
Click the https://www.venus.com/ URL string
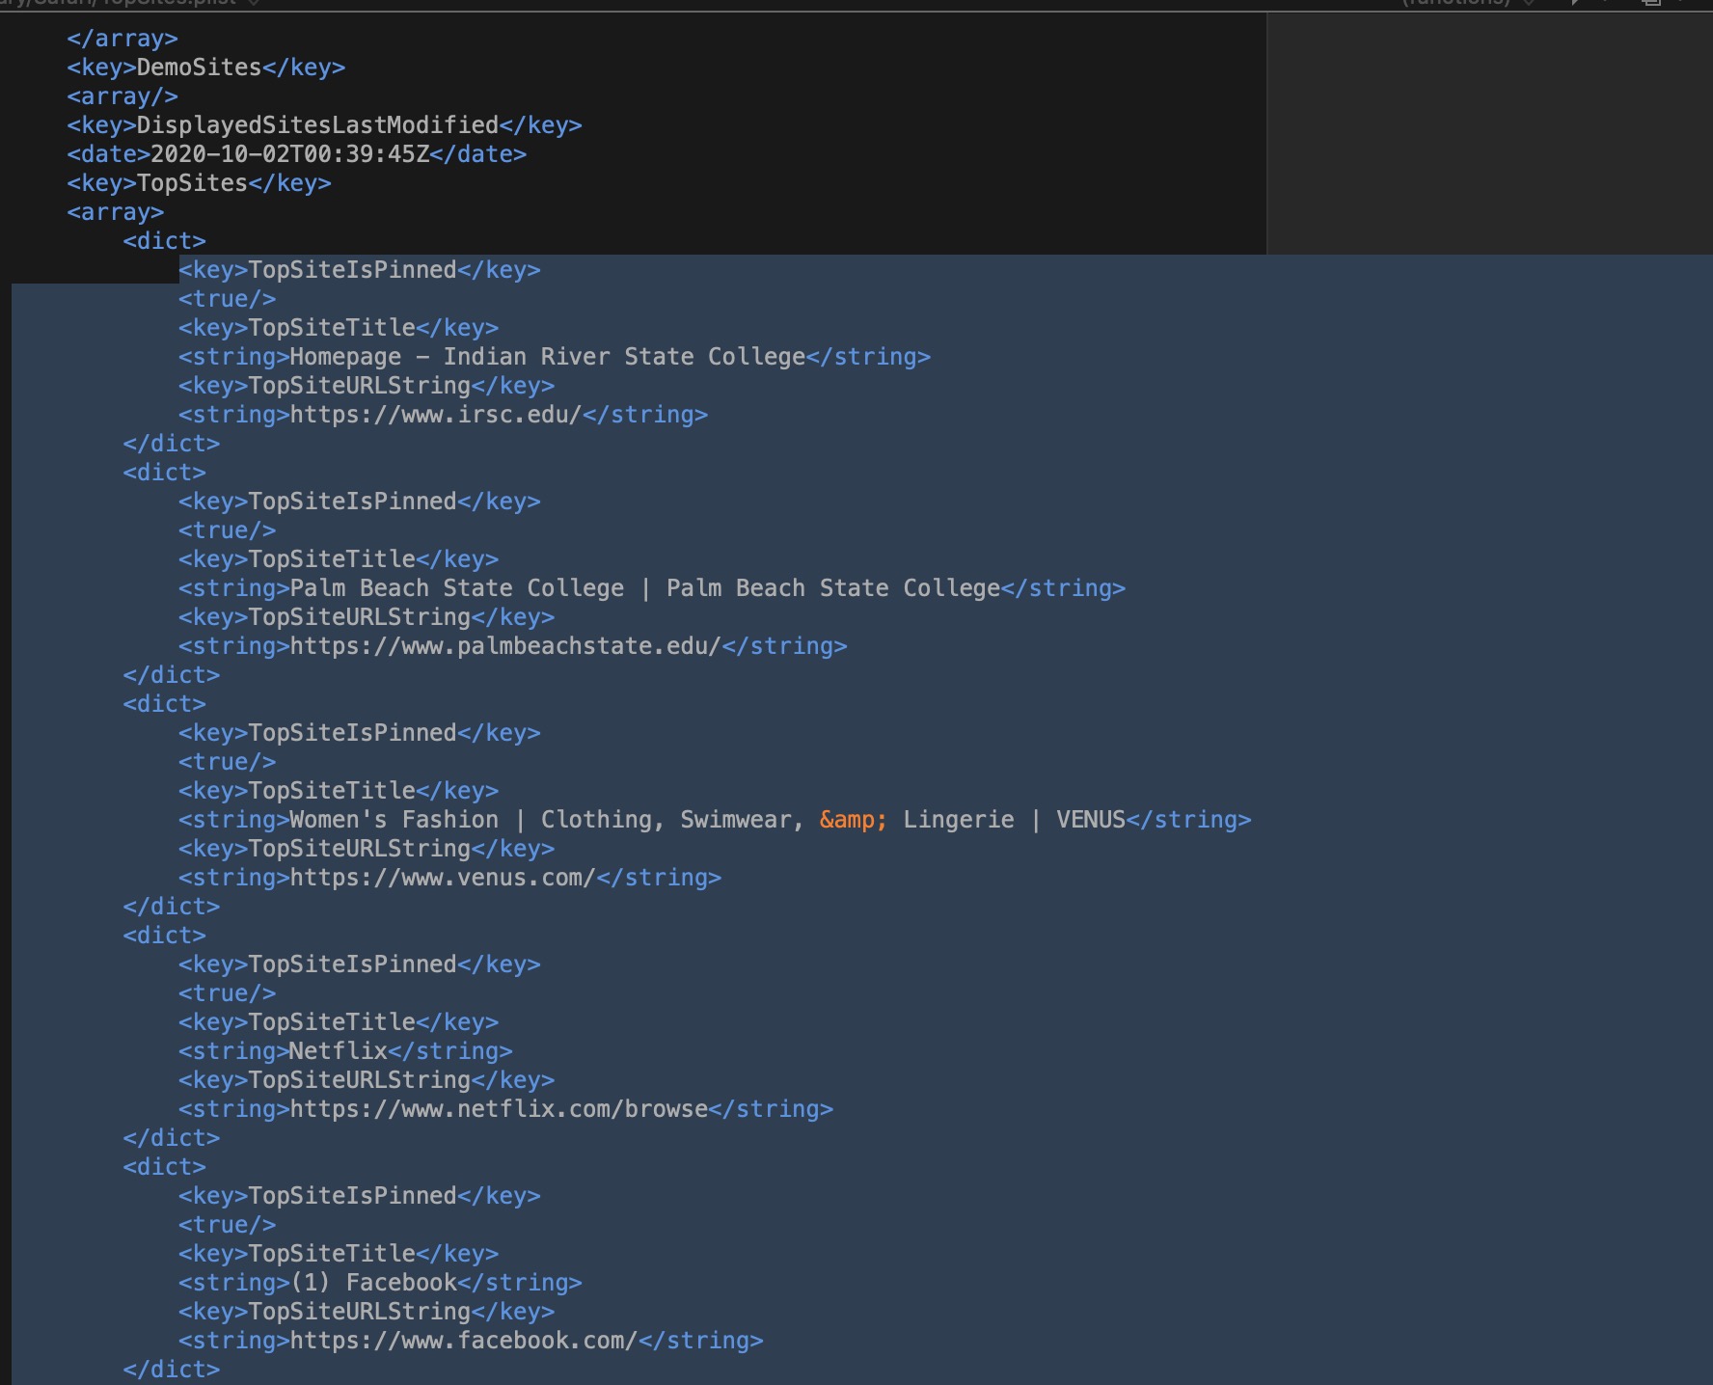pyautogui.click(x=449, y=878)
